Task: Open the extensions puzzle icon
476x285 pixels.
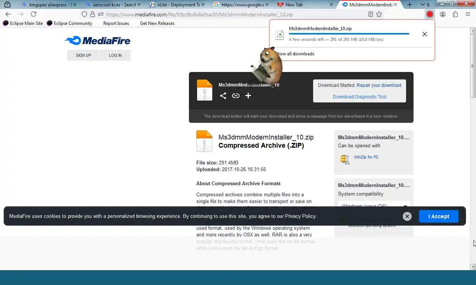Action: coord(455,14)
